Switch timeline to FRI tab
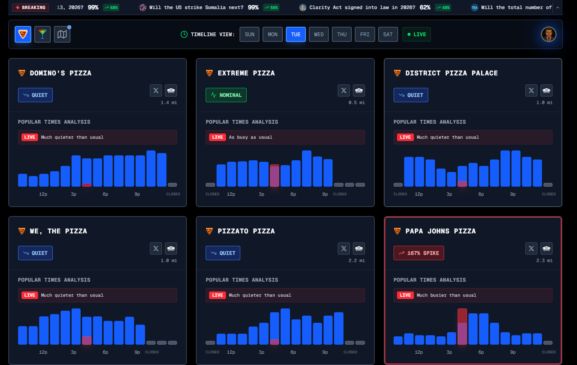 coord(365,34)
